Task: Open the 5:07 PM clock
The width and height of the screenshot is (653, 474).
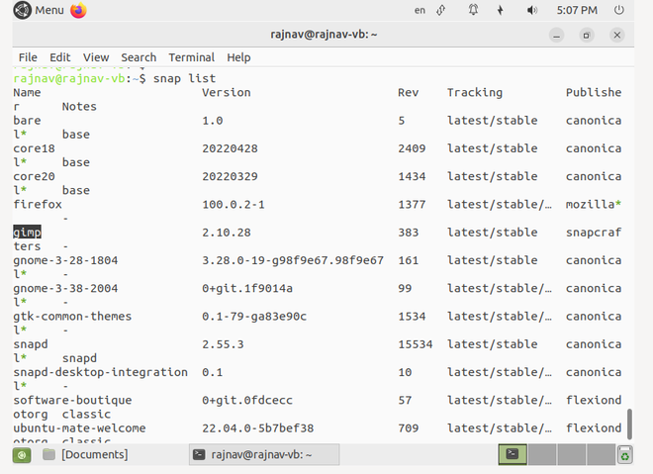Action: (x=577, y=10)
